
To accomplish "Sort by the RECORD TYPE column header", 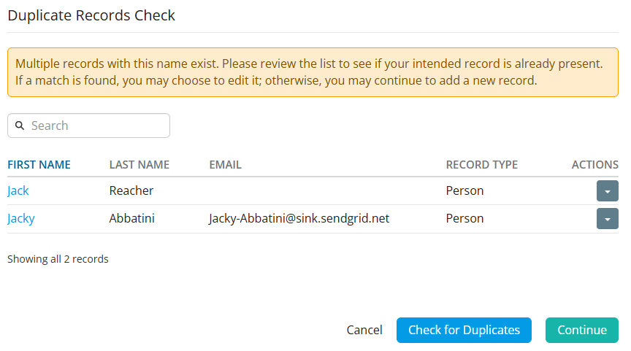I will point(482,164).
